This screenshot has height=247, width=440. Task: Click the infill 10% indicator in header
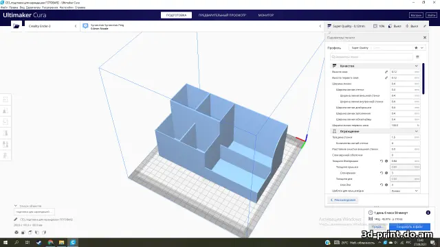(x=379, y=26)
